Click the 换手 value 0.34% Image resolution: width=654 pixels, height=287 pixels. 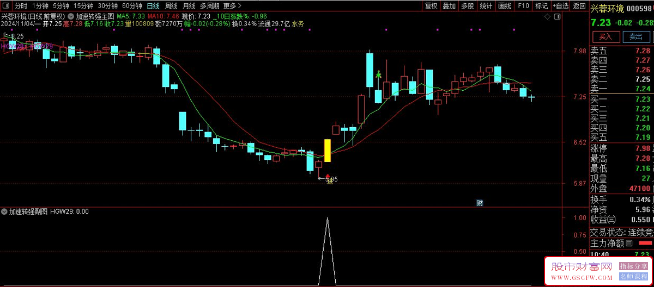coord(640,199)
